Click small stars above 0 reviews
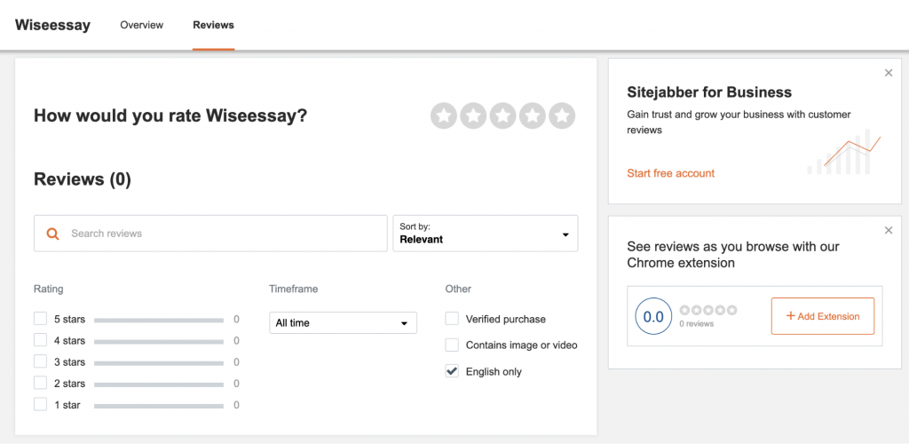 [x=707, y=310]
